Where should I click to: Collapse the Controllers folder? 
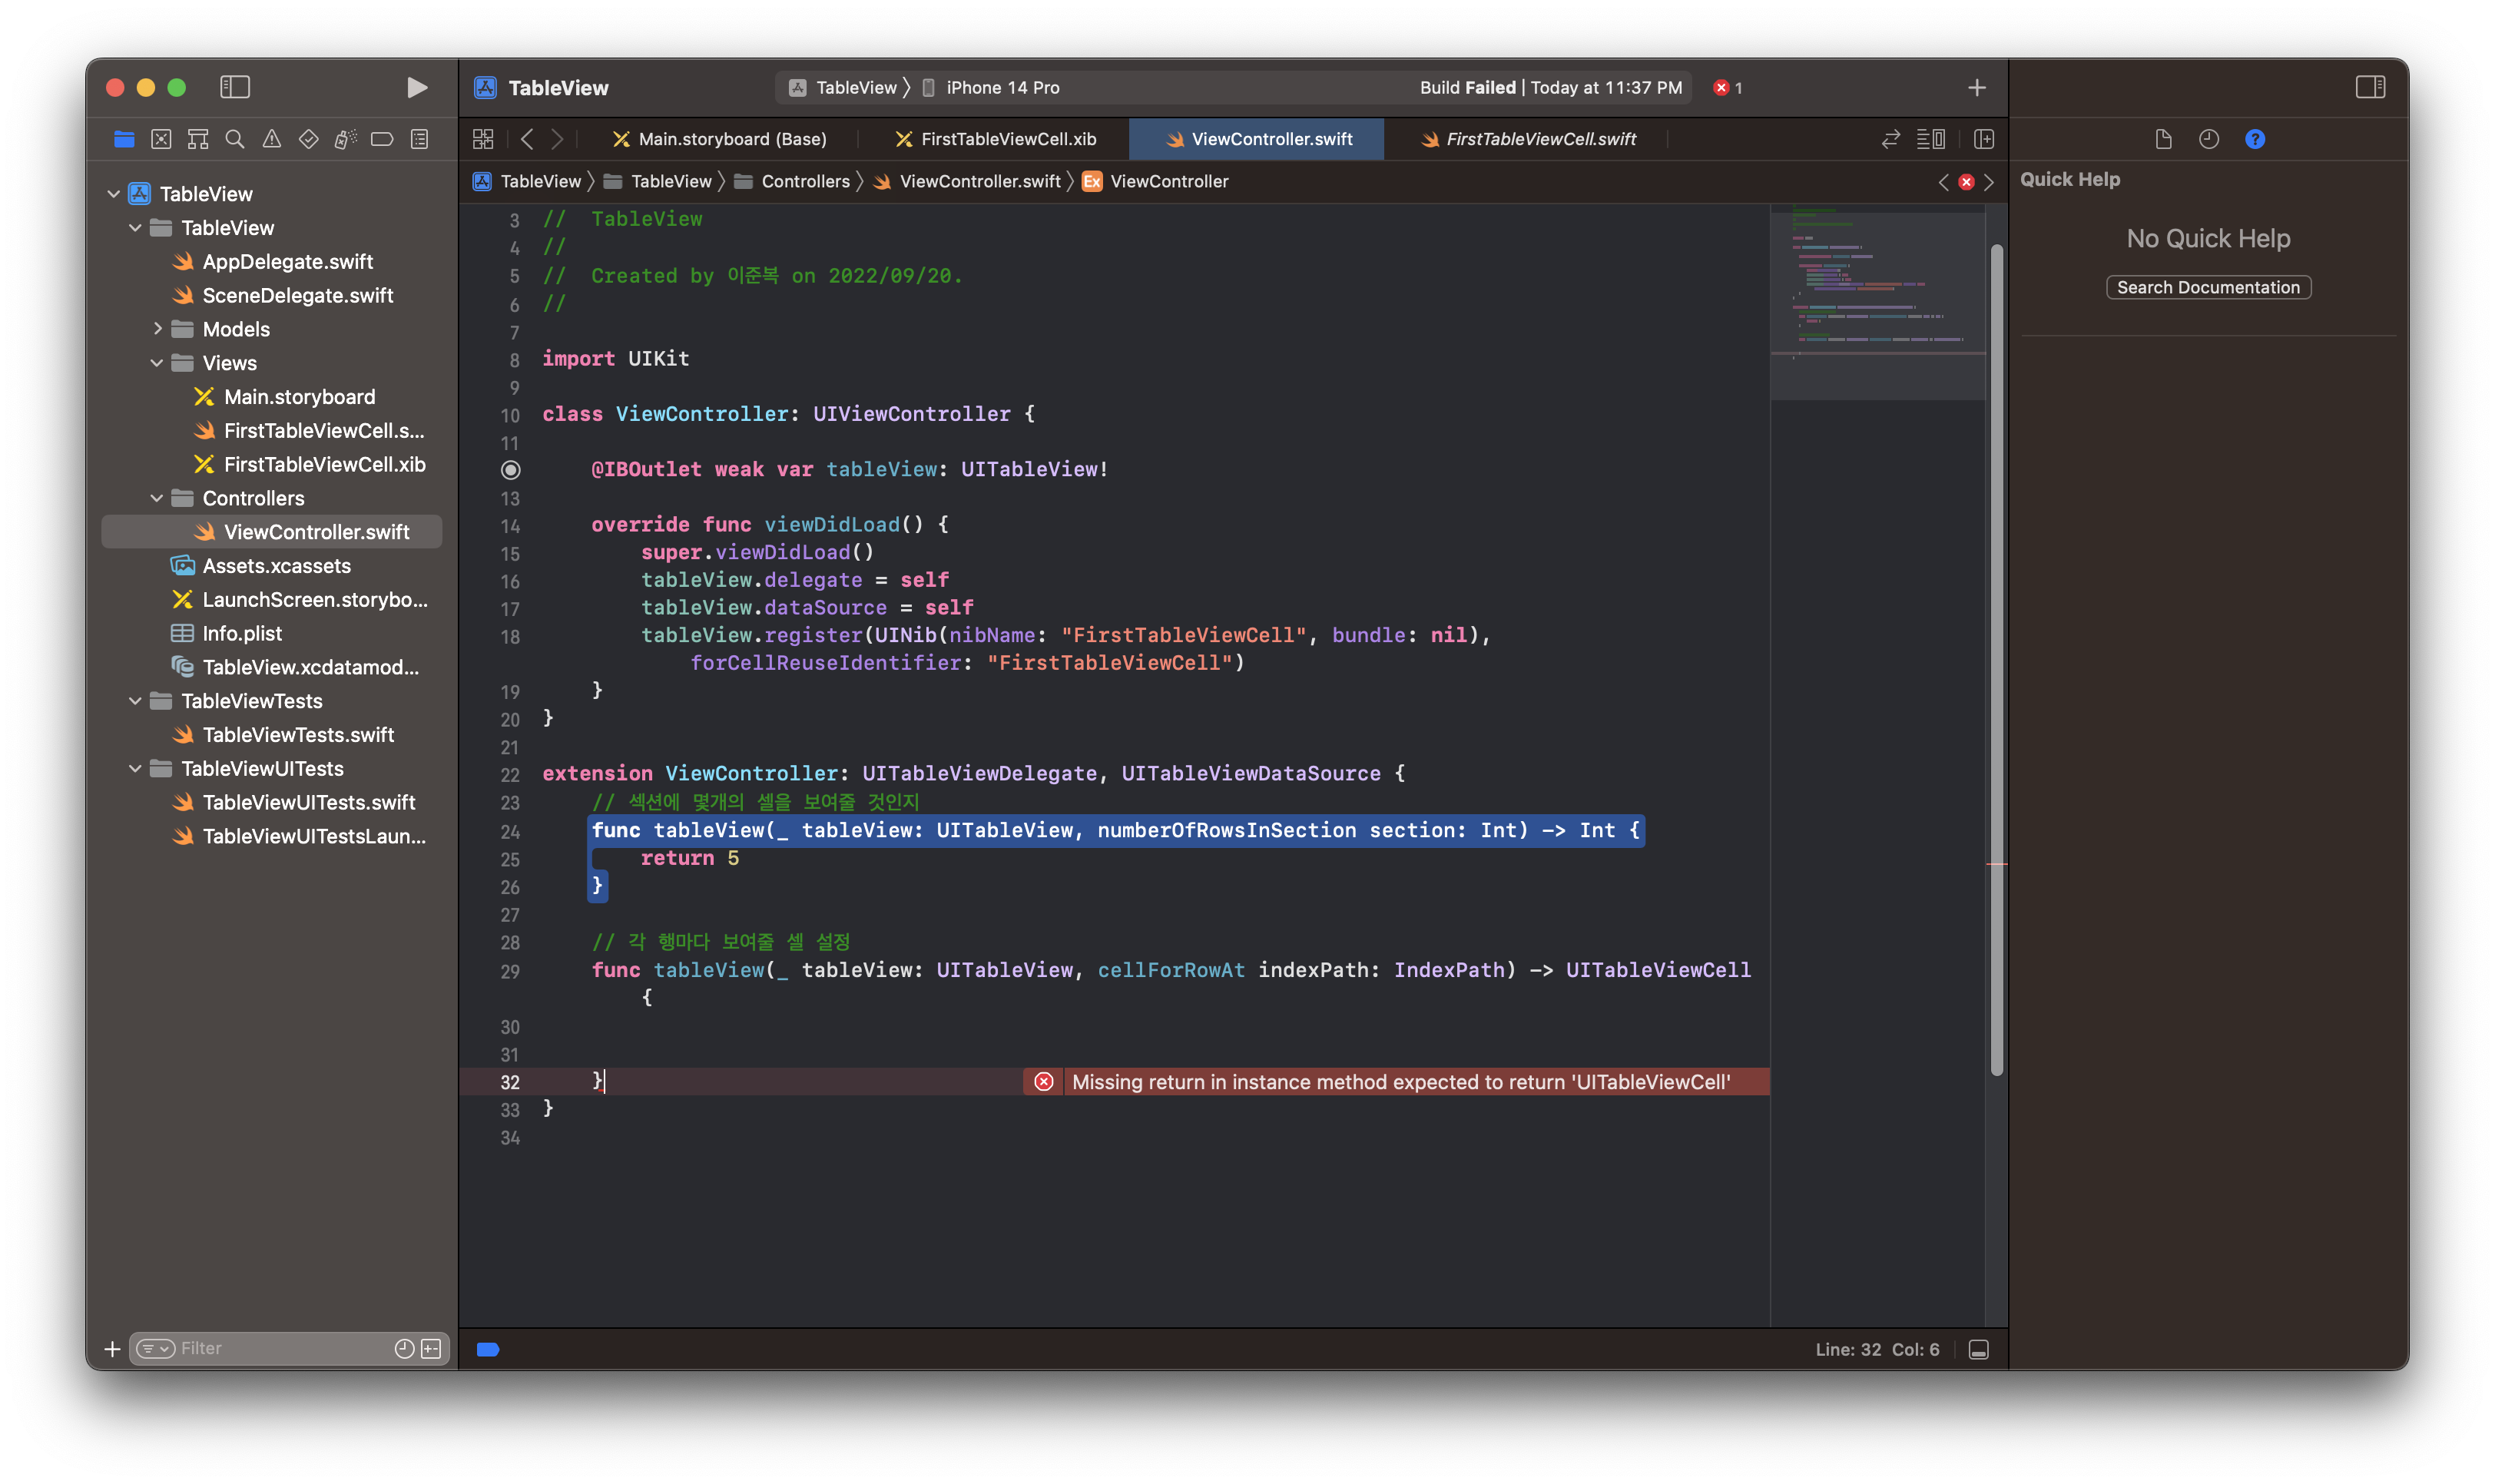pyautogui.click(x=157, y=498)
